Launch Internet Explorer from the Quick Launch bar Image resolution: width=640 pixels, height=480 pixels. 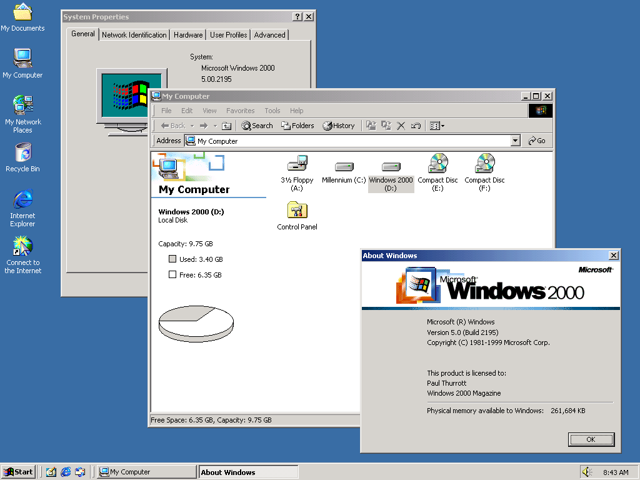[x=66, y=472]
